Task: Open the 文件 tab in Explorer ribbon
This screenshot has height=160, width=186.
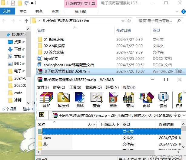Action: (x=7, y=11)
